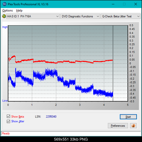Click the Low axis label

click(x=5, y=101)
